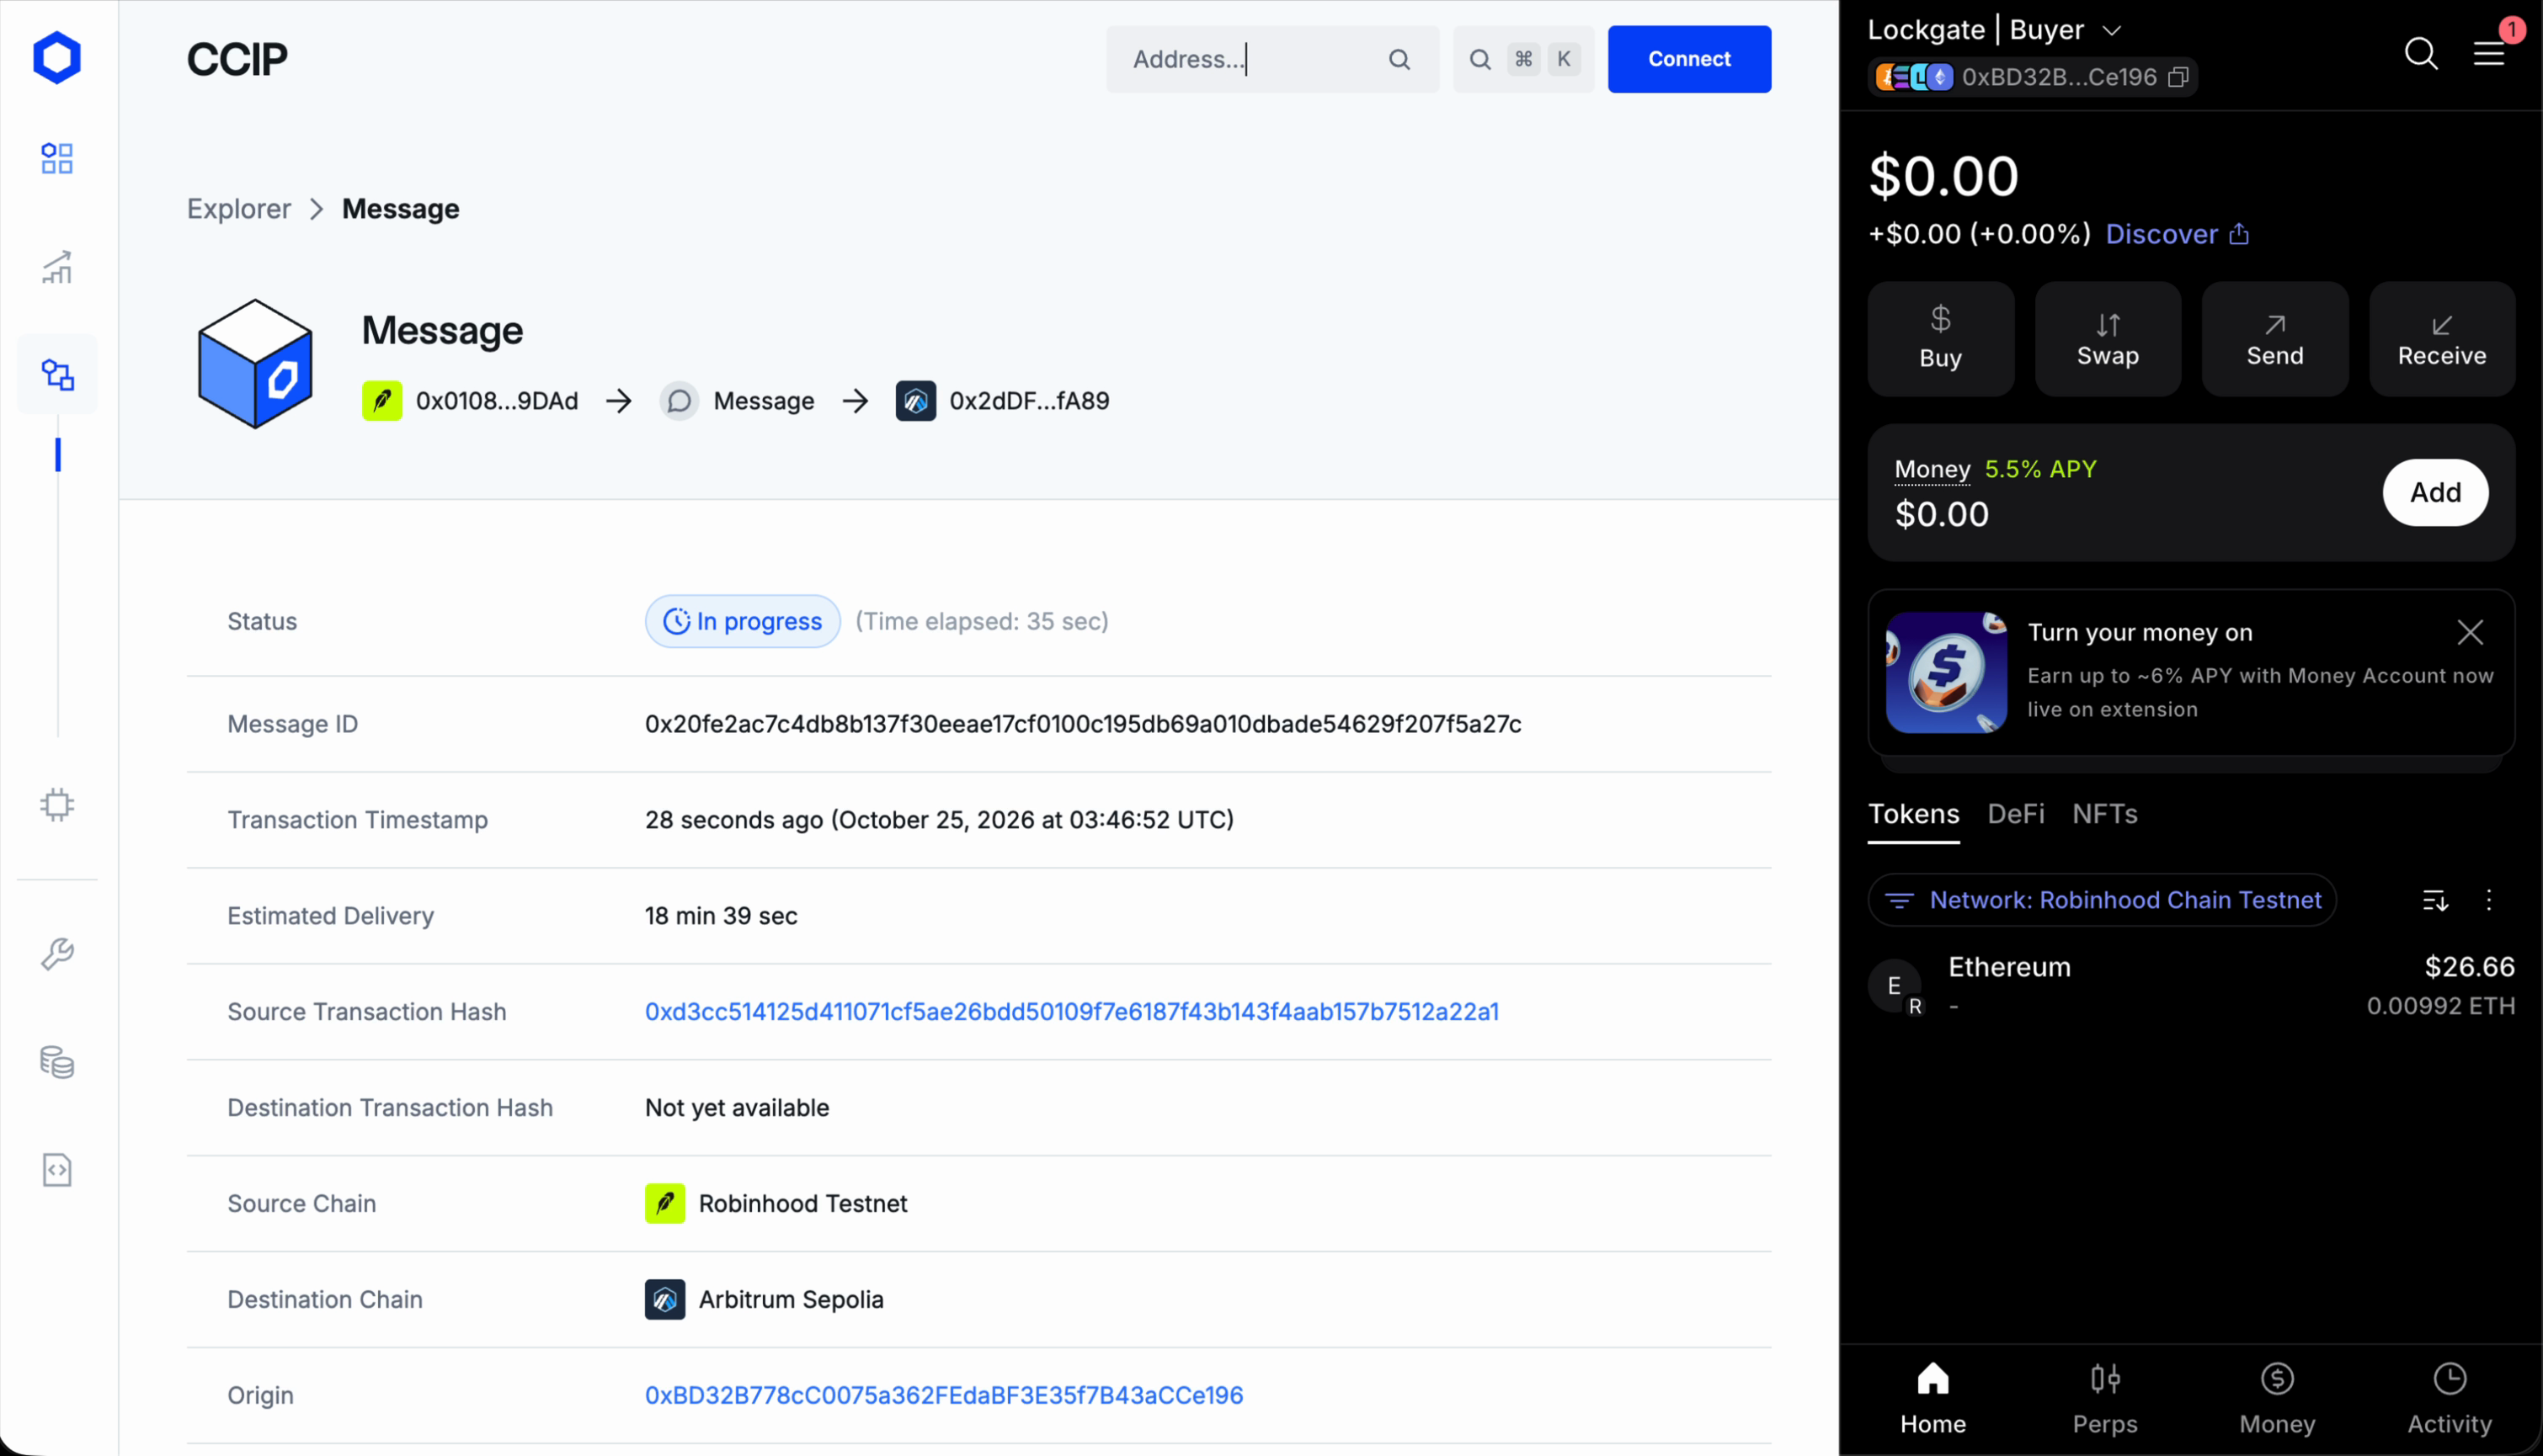
Task: Click the In progress status badge
Action: (743, 622)
